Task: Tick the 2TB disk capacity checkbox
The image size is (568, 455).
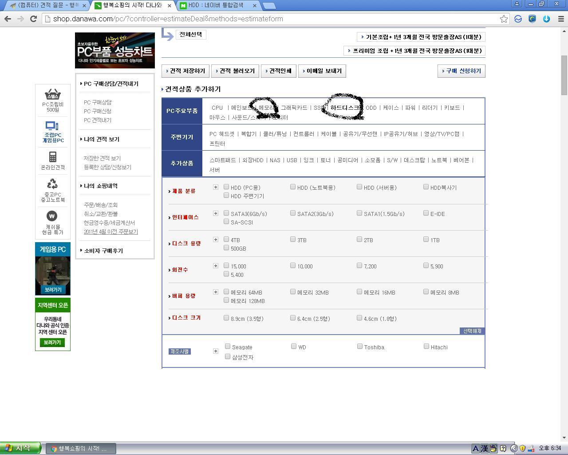Action: pyautogui.click(x=359, y=239)
